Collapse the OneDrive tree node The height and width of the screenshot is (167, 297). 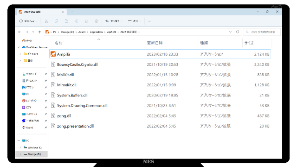pyautogui.click(x=19, y=47)
